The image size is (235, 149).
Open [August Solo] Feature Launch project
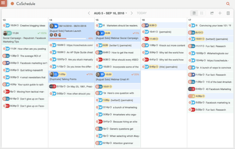tap(71, 32)
